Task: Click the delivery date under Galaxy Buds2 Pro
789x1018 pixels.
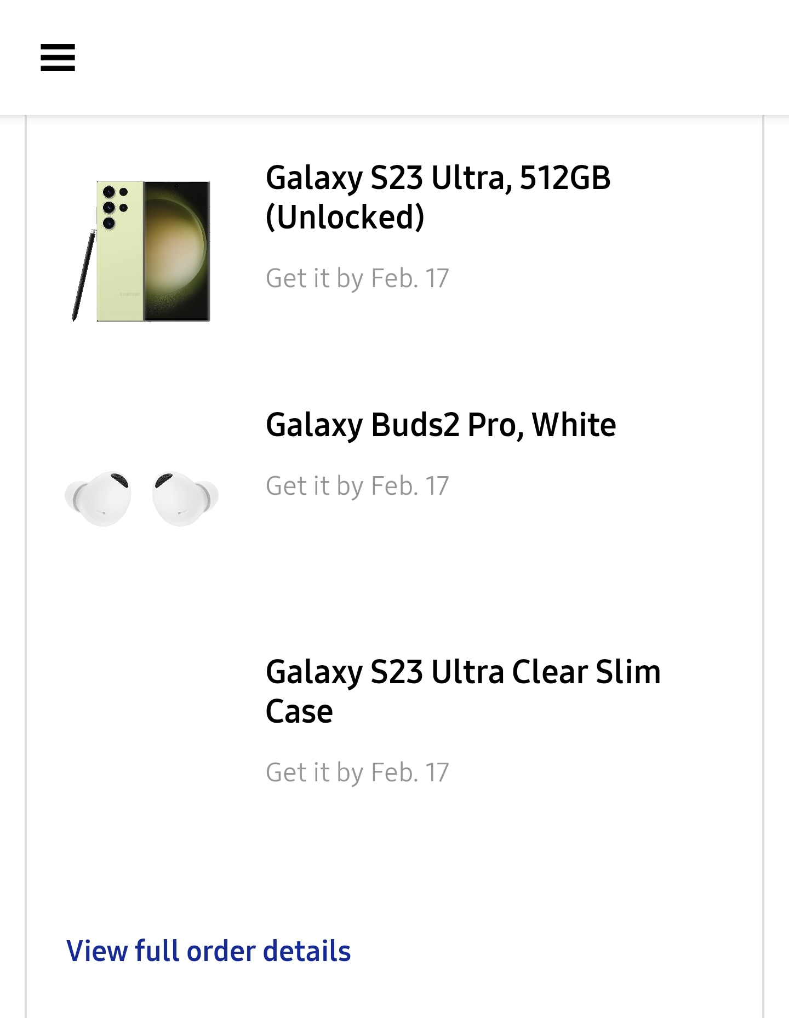Action: pos(357,486)
